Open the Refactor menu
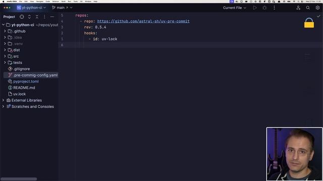Image resolution: width=323 pixels, height=181 pixels. pos(56,1)
